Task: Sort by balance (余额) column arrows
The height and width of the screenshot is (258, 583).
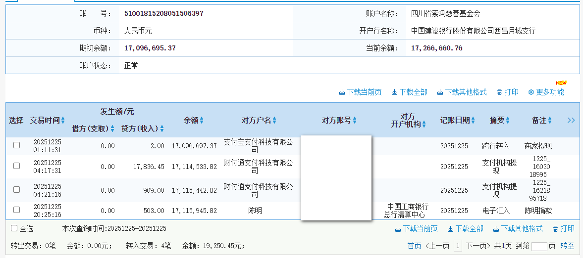Action: (x=202, y=121)
